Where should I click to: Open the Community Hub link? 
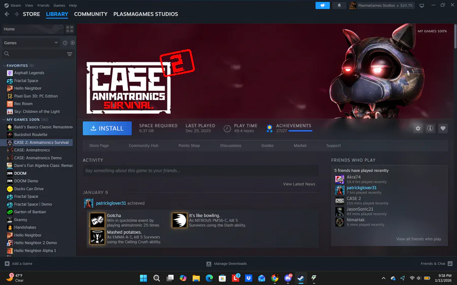click(x=143, y=146)
